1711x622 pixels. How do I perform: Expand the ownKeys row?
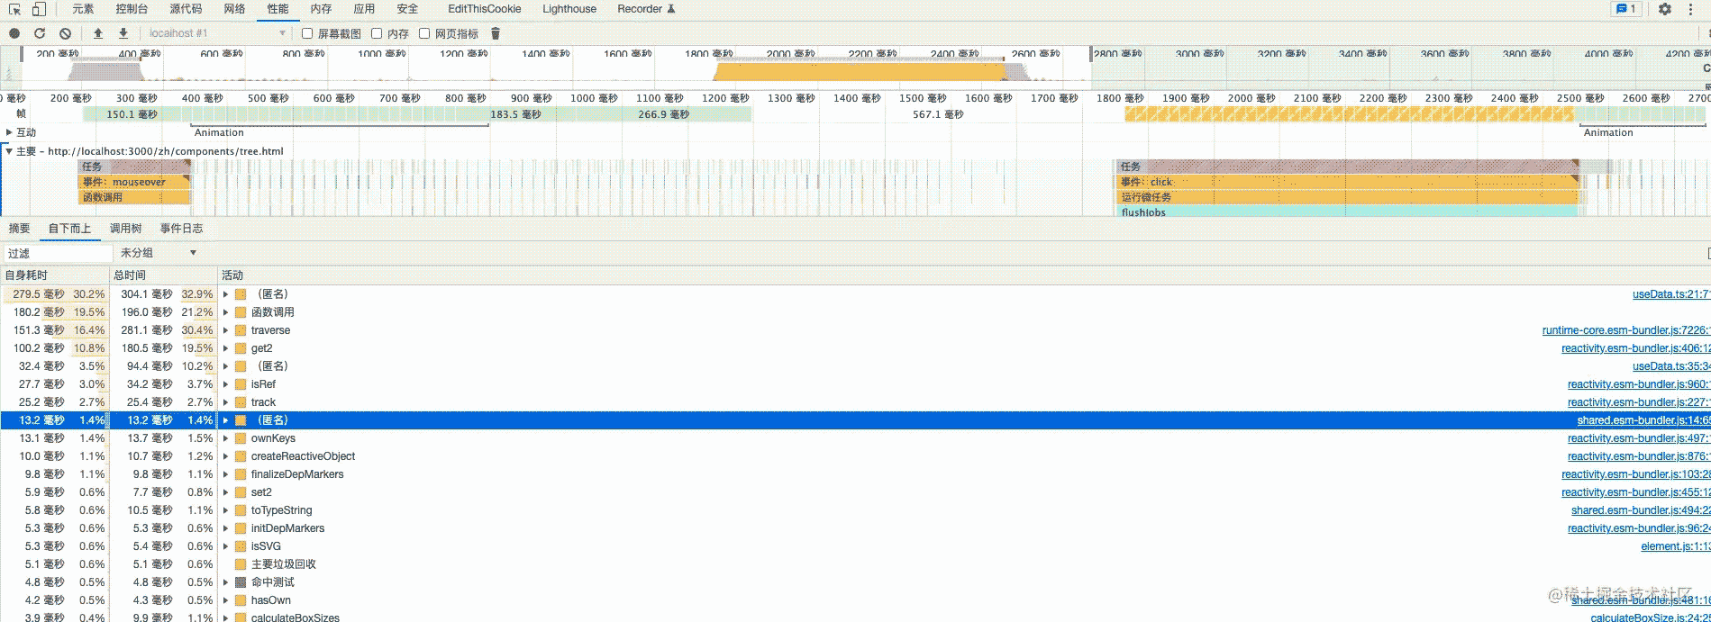point(225,438)
